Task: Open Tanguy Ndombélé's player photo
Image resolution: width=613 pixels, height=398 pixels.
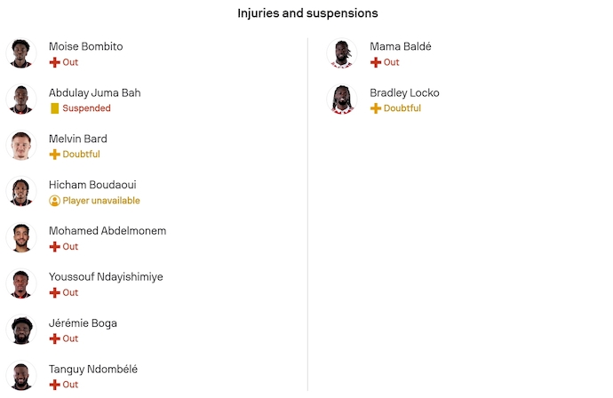Action: (x=20, y=377)
